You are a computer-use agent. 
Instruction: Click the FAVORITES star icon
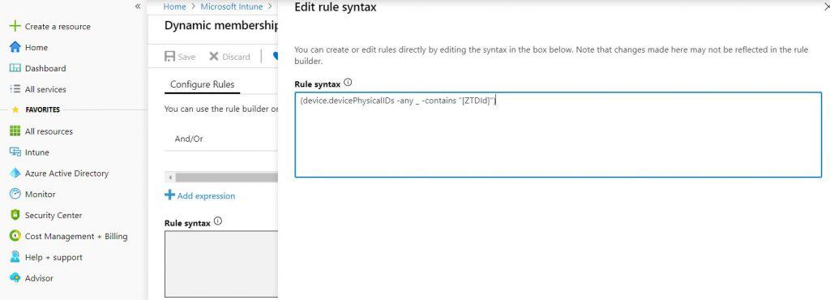tap(15, 110)
